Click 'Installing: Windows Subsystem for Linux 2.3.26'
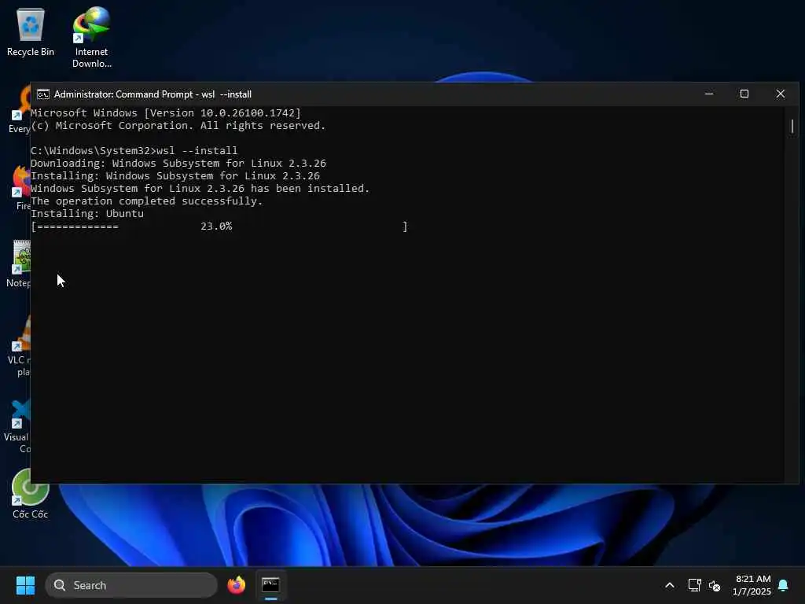Screen dimensions: 805x604 coord(175,175)
